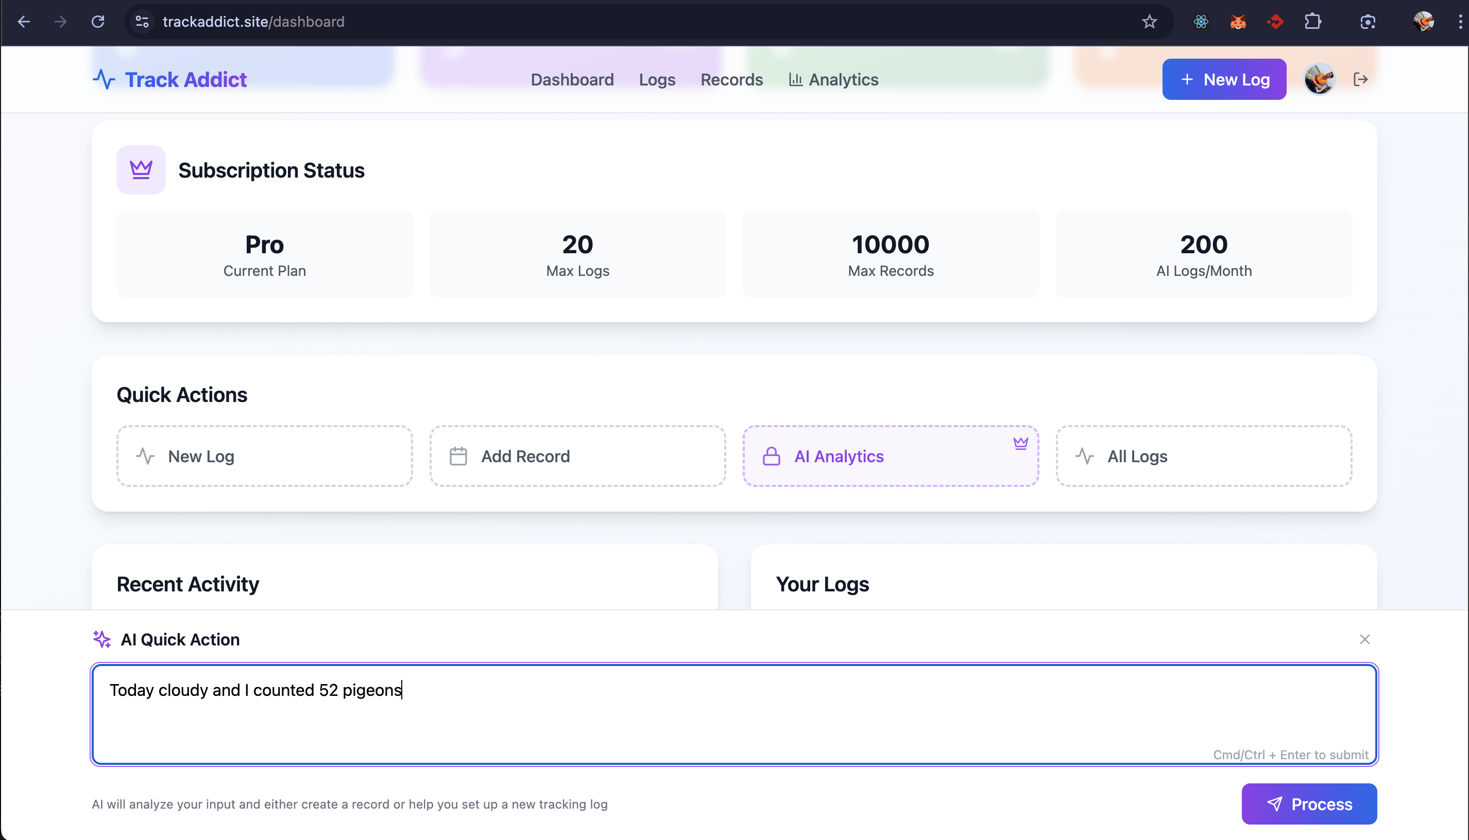Image resolution: width=1469 pixels, height=840 pixels.
Task: Click the logout icon in header
Action: point(1360,80)
